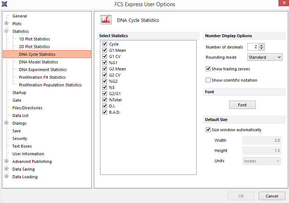Expand the Advanced Publishing node
289x203 pixels.
click(7, 161)
